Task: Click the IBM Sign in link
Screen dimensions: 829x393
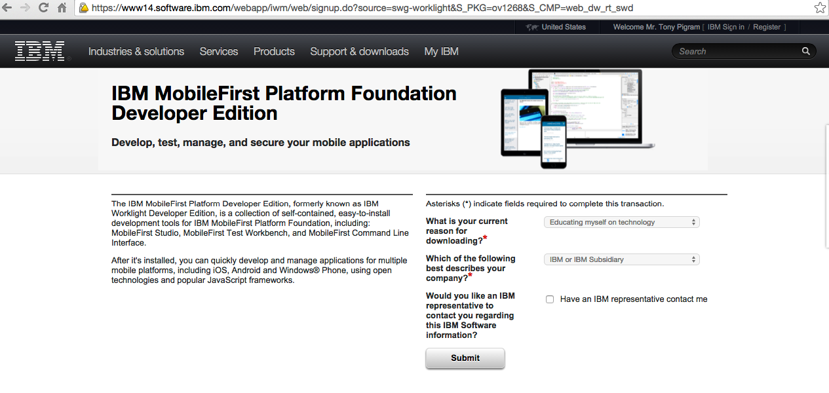Action: (725, 27)
